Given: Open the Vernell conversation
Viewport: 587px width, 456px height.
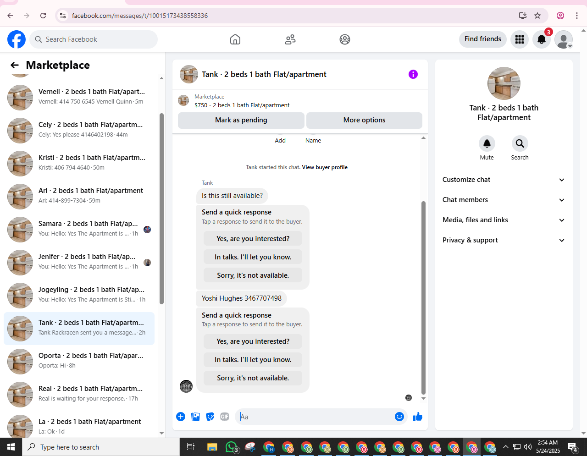Looking at the screenshot, I should point(79,97).
